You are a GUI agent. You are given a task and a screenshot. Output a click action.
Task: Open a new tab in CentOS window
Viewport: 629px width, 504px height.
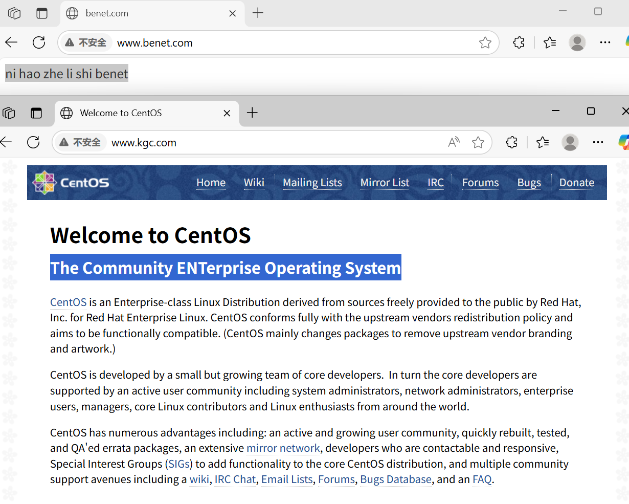point(252,113)
